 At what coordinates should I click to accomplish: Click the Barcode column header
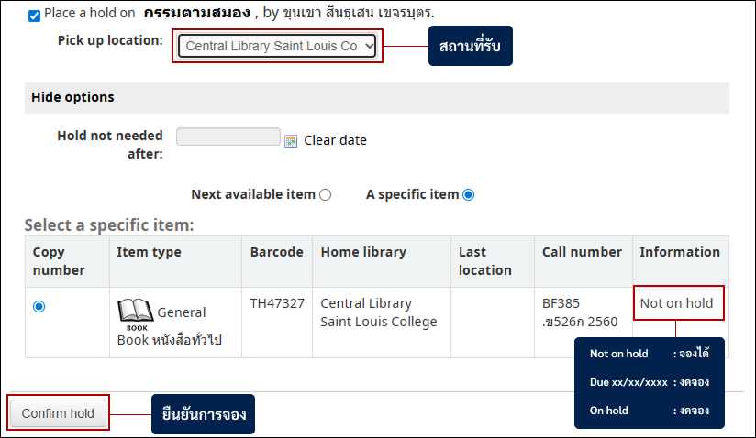[x=276, y=252]
